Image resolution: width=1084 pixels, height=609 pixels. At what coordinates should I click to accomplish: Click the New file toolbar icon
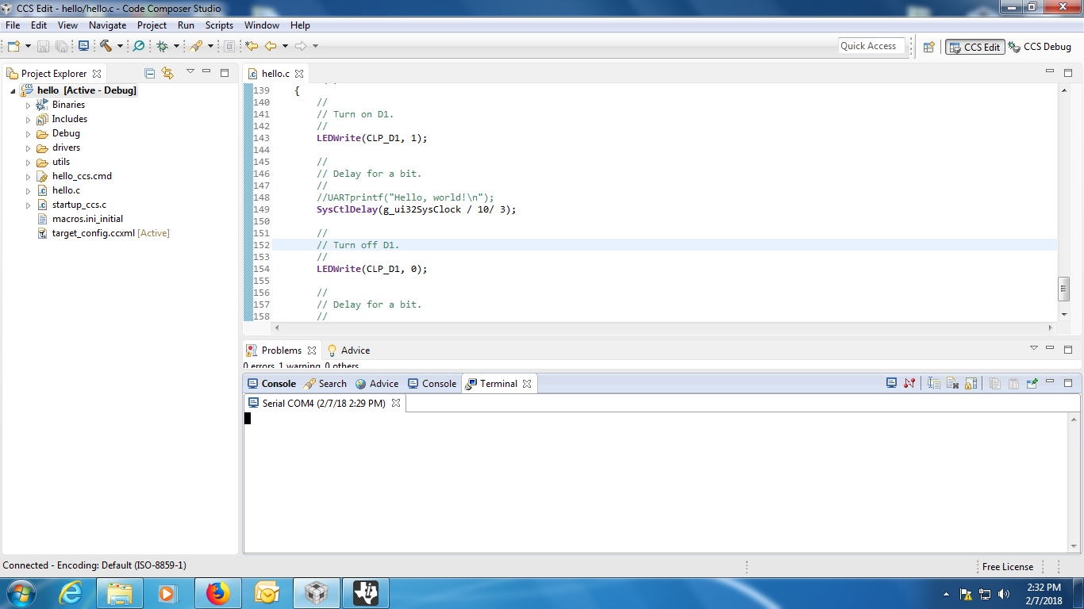(x=13, y=46)
